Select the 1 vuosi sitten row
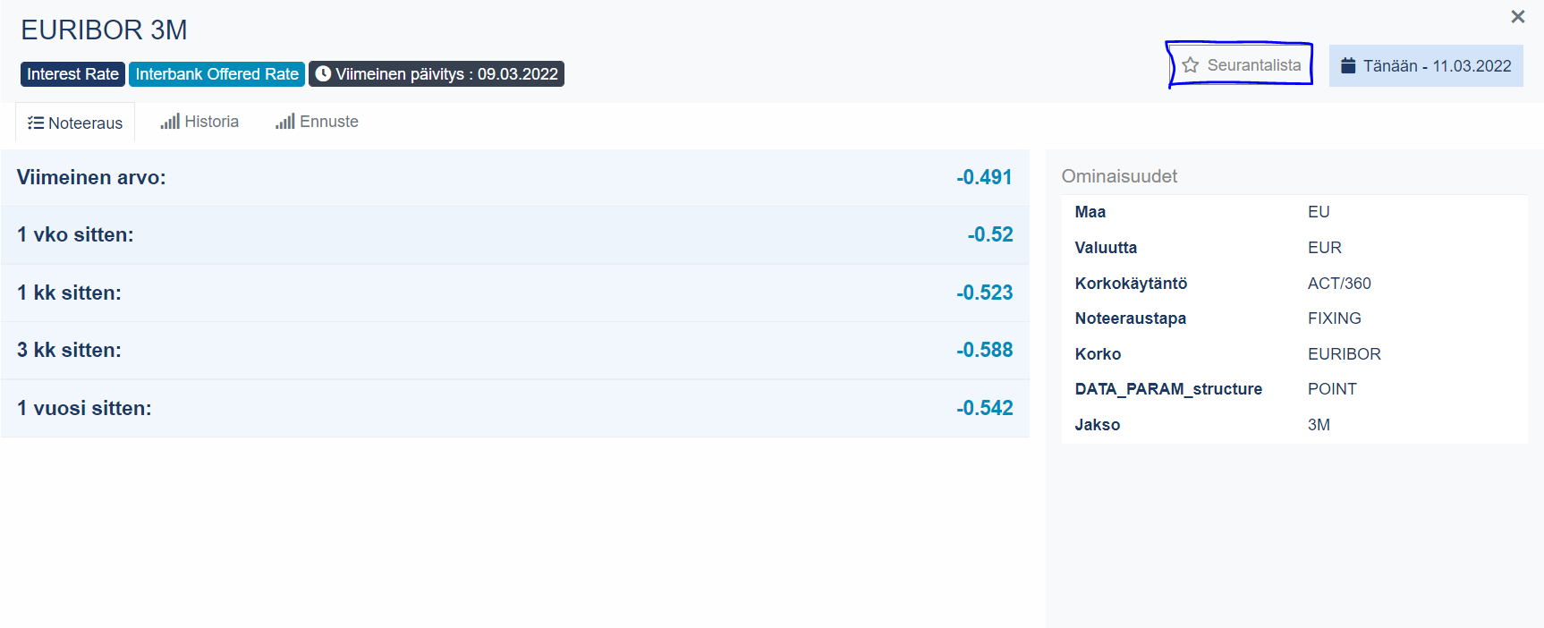This screenshot has height=628, width=1544. pos(514,408)
